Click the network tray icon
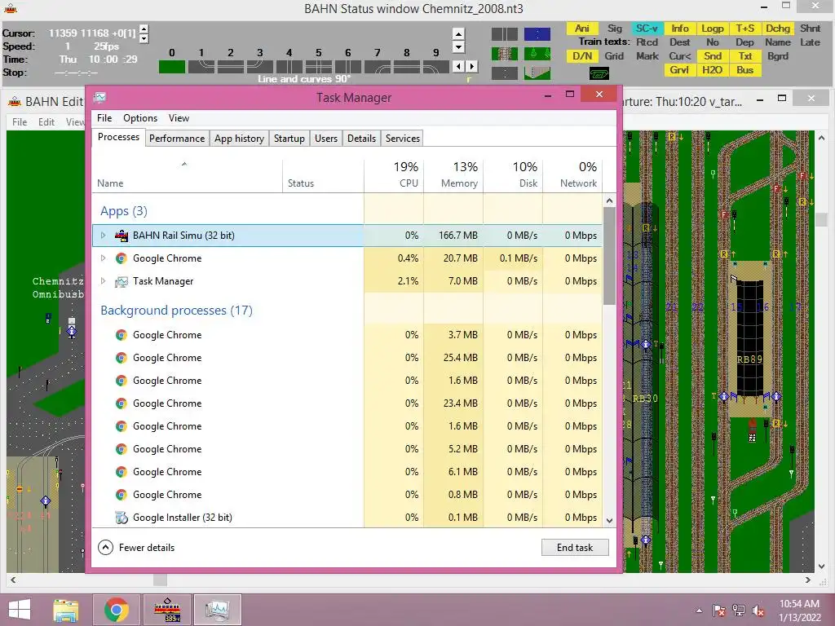This screenshot has height=626, width=835. pos(739,611)
